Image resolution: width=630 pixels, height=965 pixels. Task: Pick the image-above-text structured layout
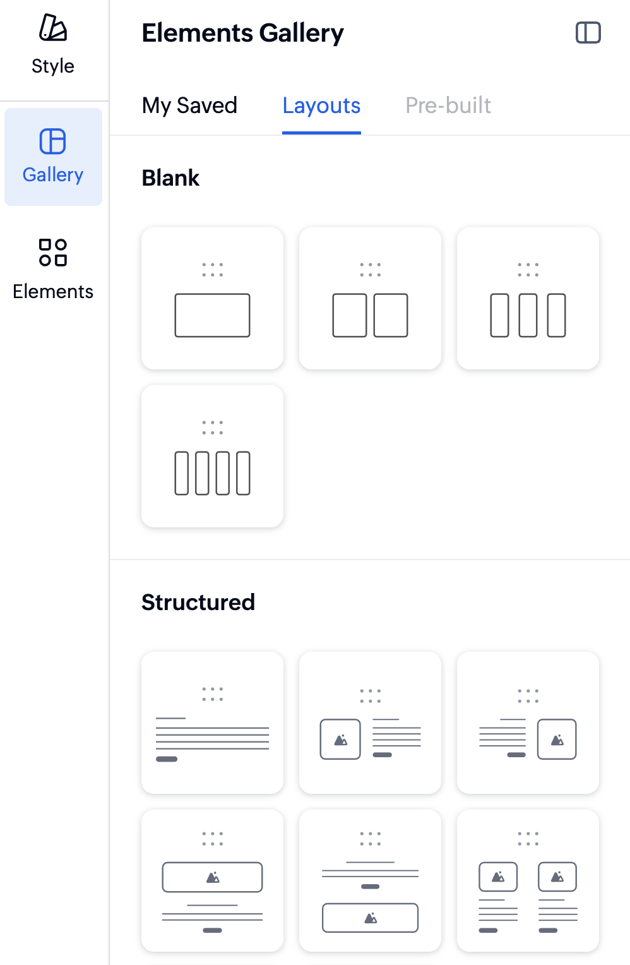pos(212,880)
